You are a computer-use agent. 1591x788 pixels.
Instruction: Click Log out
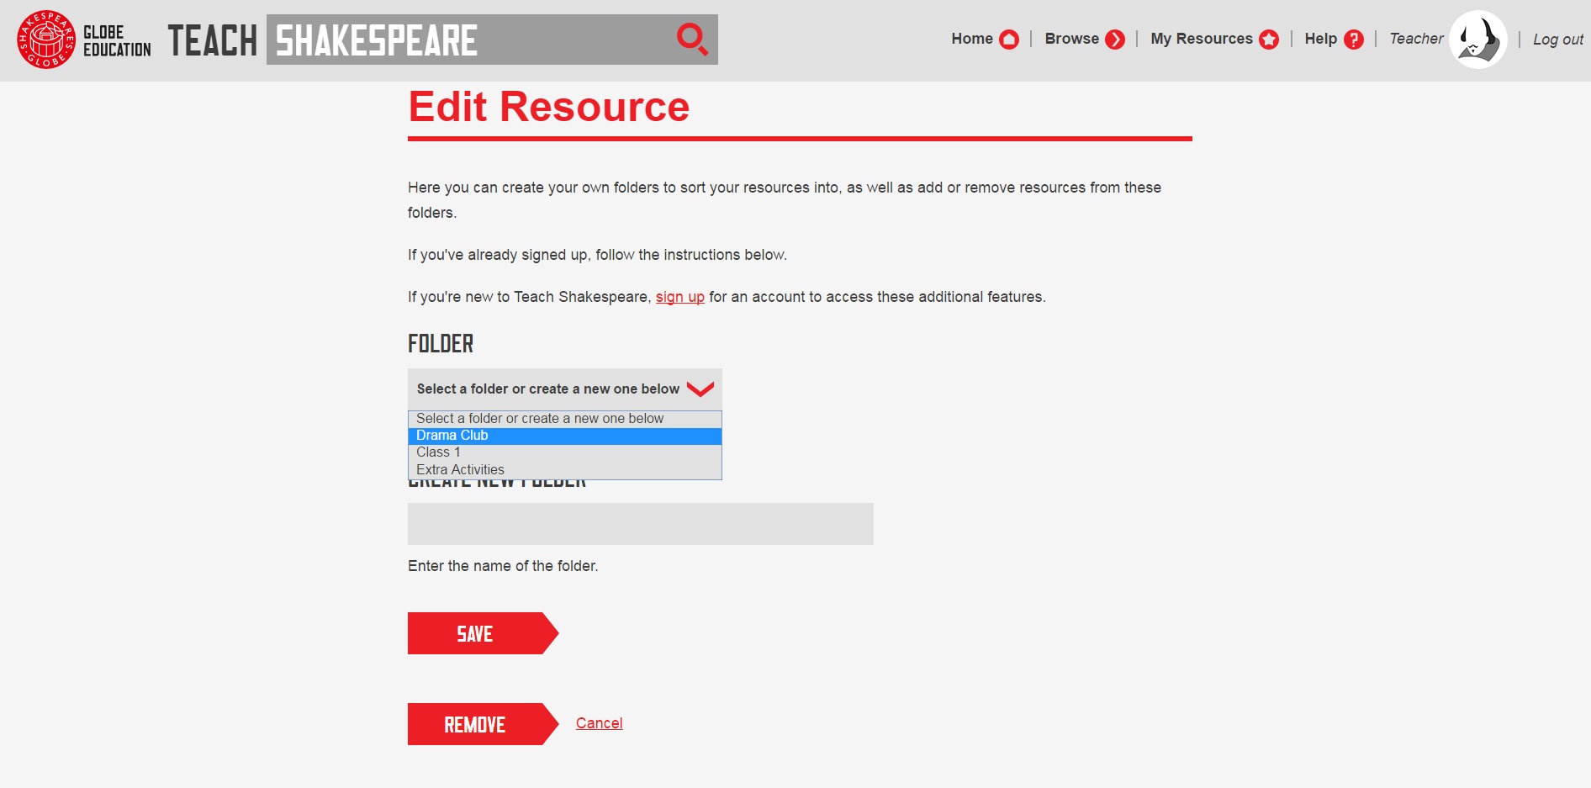1557,40
